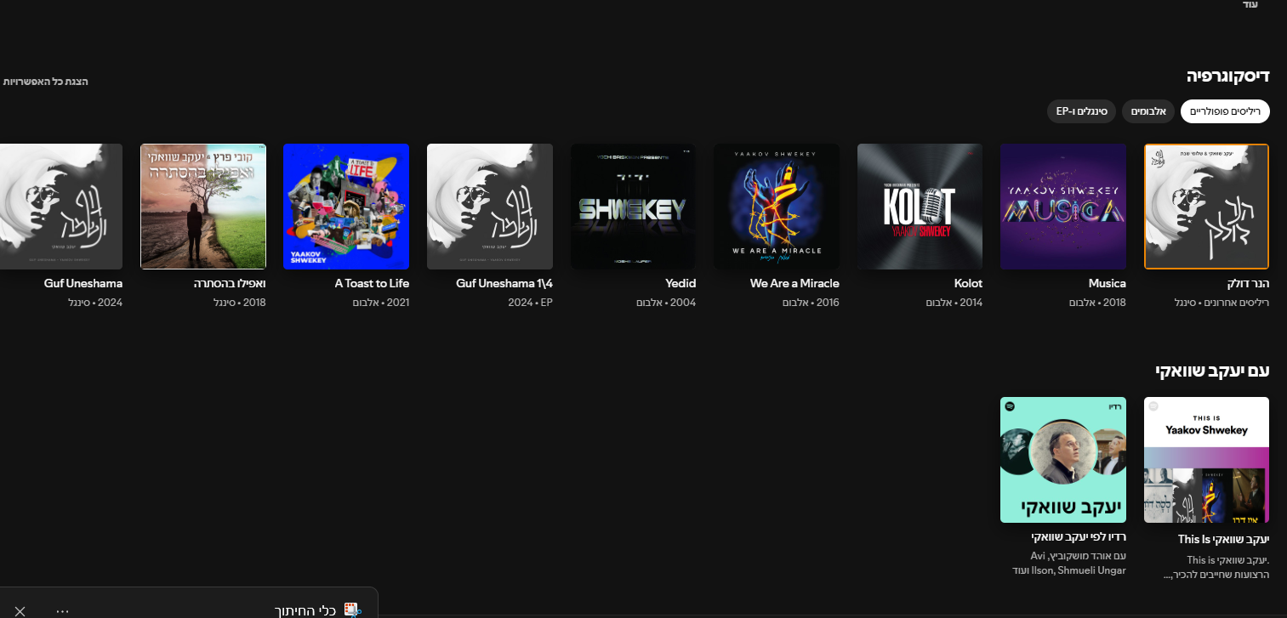Open the A Toast to Life album cover
This screenshot has height=618, width=1287.
coord(346,207)
